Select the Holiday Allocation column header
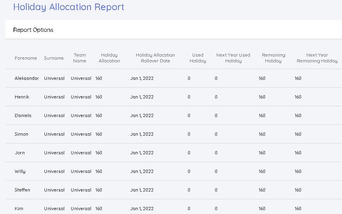The height and width of the screenshot is (214, 342). (109, 58)
